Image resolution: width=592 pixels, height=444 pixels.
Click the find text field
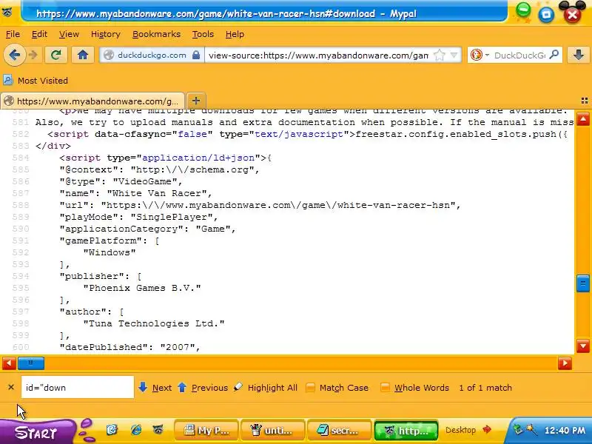point(78,387)
